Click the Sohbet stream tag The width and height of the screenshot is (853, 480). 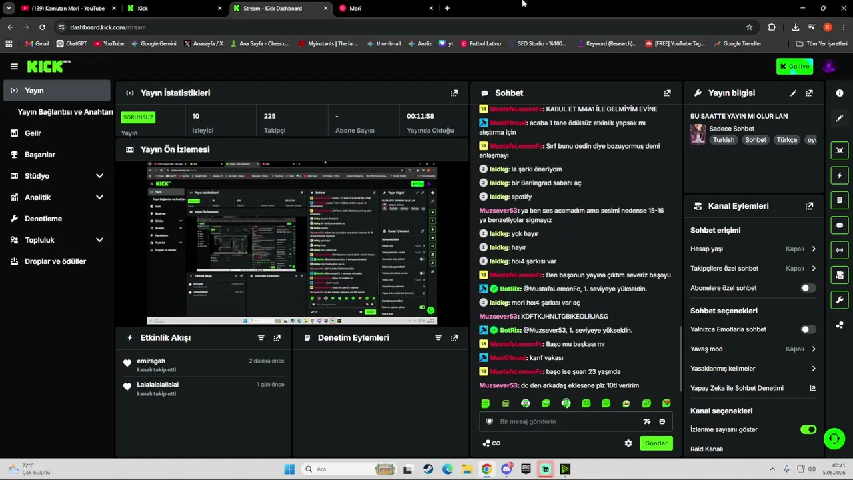pyautogui.click(x=756, y=140)
